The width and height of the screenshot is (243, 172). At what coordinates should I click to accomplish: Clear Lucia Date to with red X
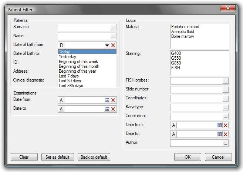(226, 134)
